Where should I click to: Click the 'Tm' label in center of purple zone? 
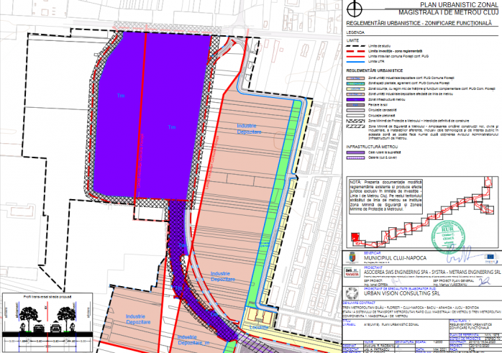tap(172, 127)
